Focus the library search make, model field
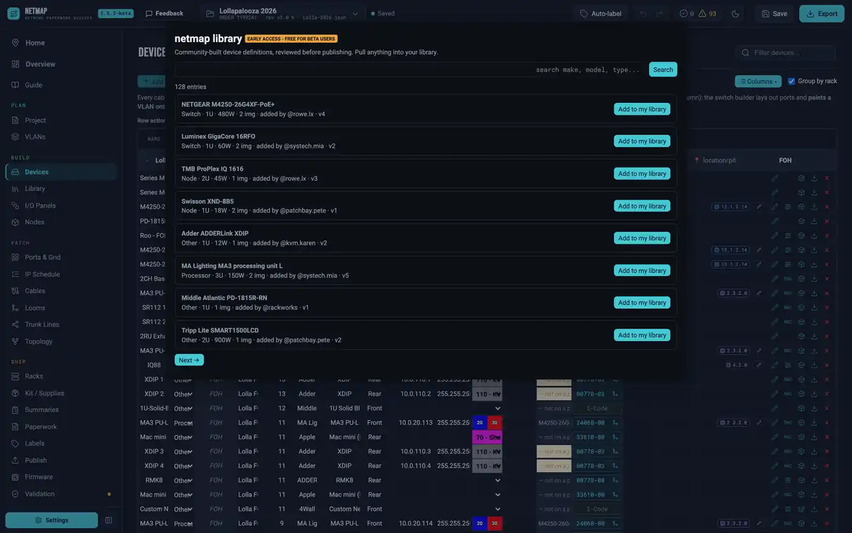This screenshot has height=533, width=852. coord(410,69)
